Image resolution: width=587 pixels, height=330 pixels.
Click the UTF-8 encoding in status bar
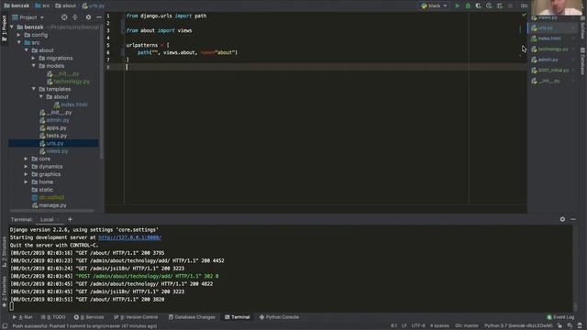pyautogui.click(x=418, y=326)
